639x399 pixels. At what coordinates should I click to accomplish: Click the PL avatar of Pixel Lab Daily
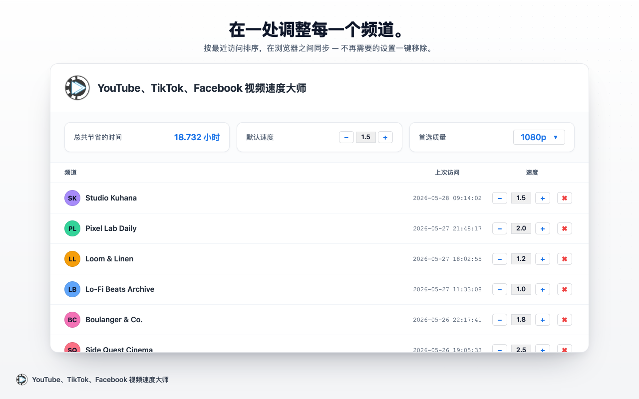(x=72, y=228)
